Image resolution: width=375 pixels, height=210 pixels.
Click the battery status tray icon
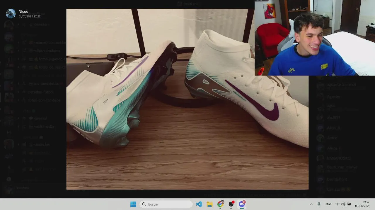pos(349,204)
